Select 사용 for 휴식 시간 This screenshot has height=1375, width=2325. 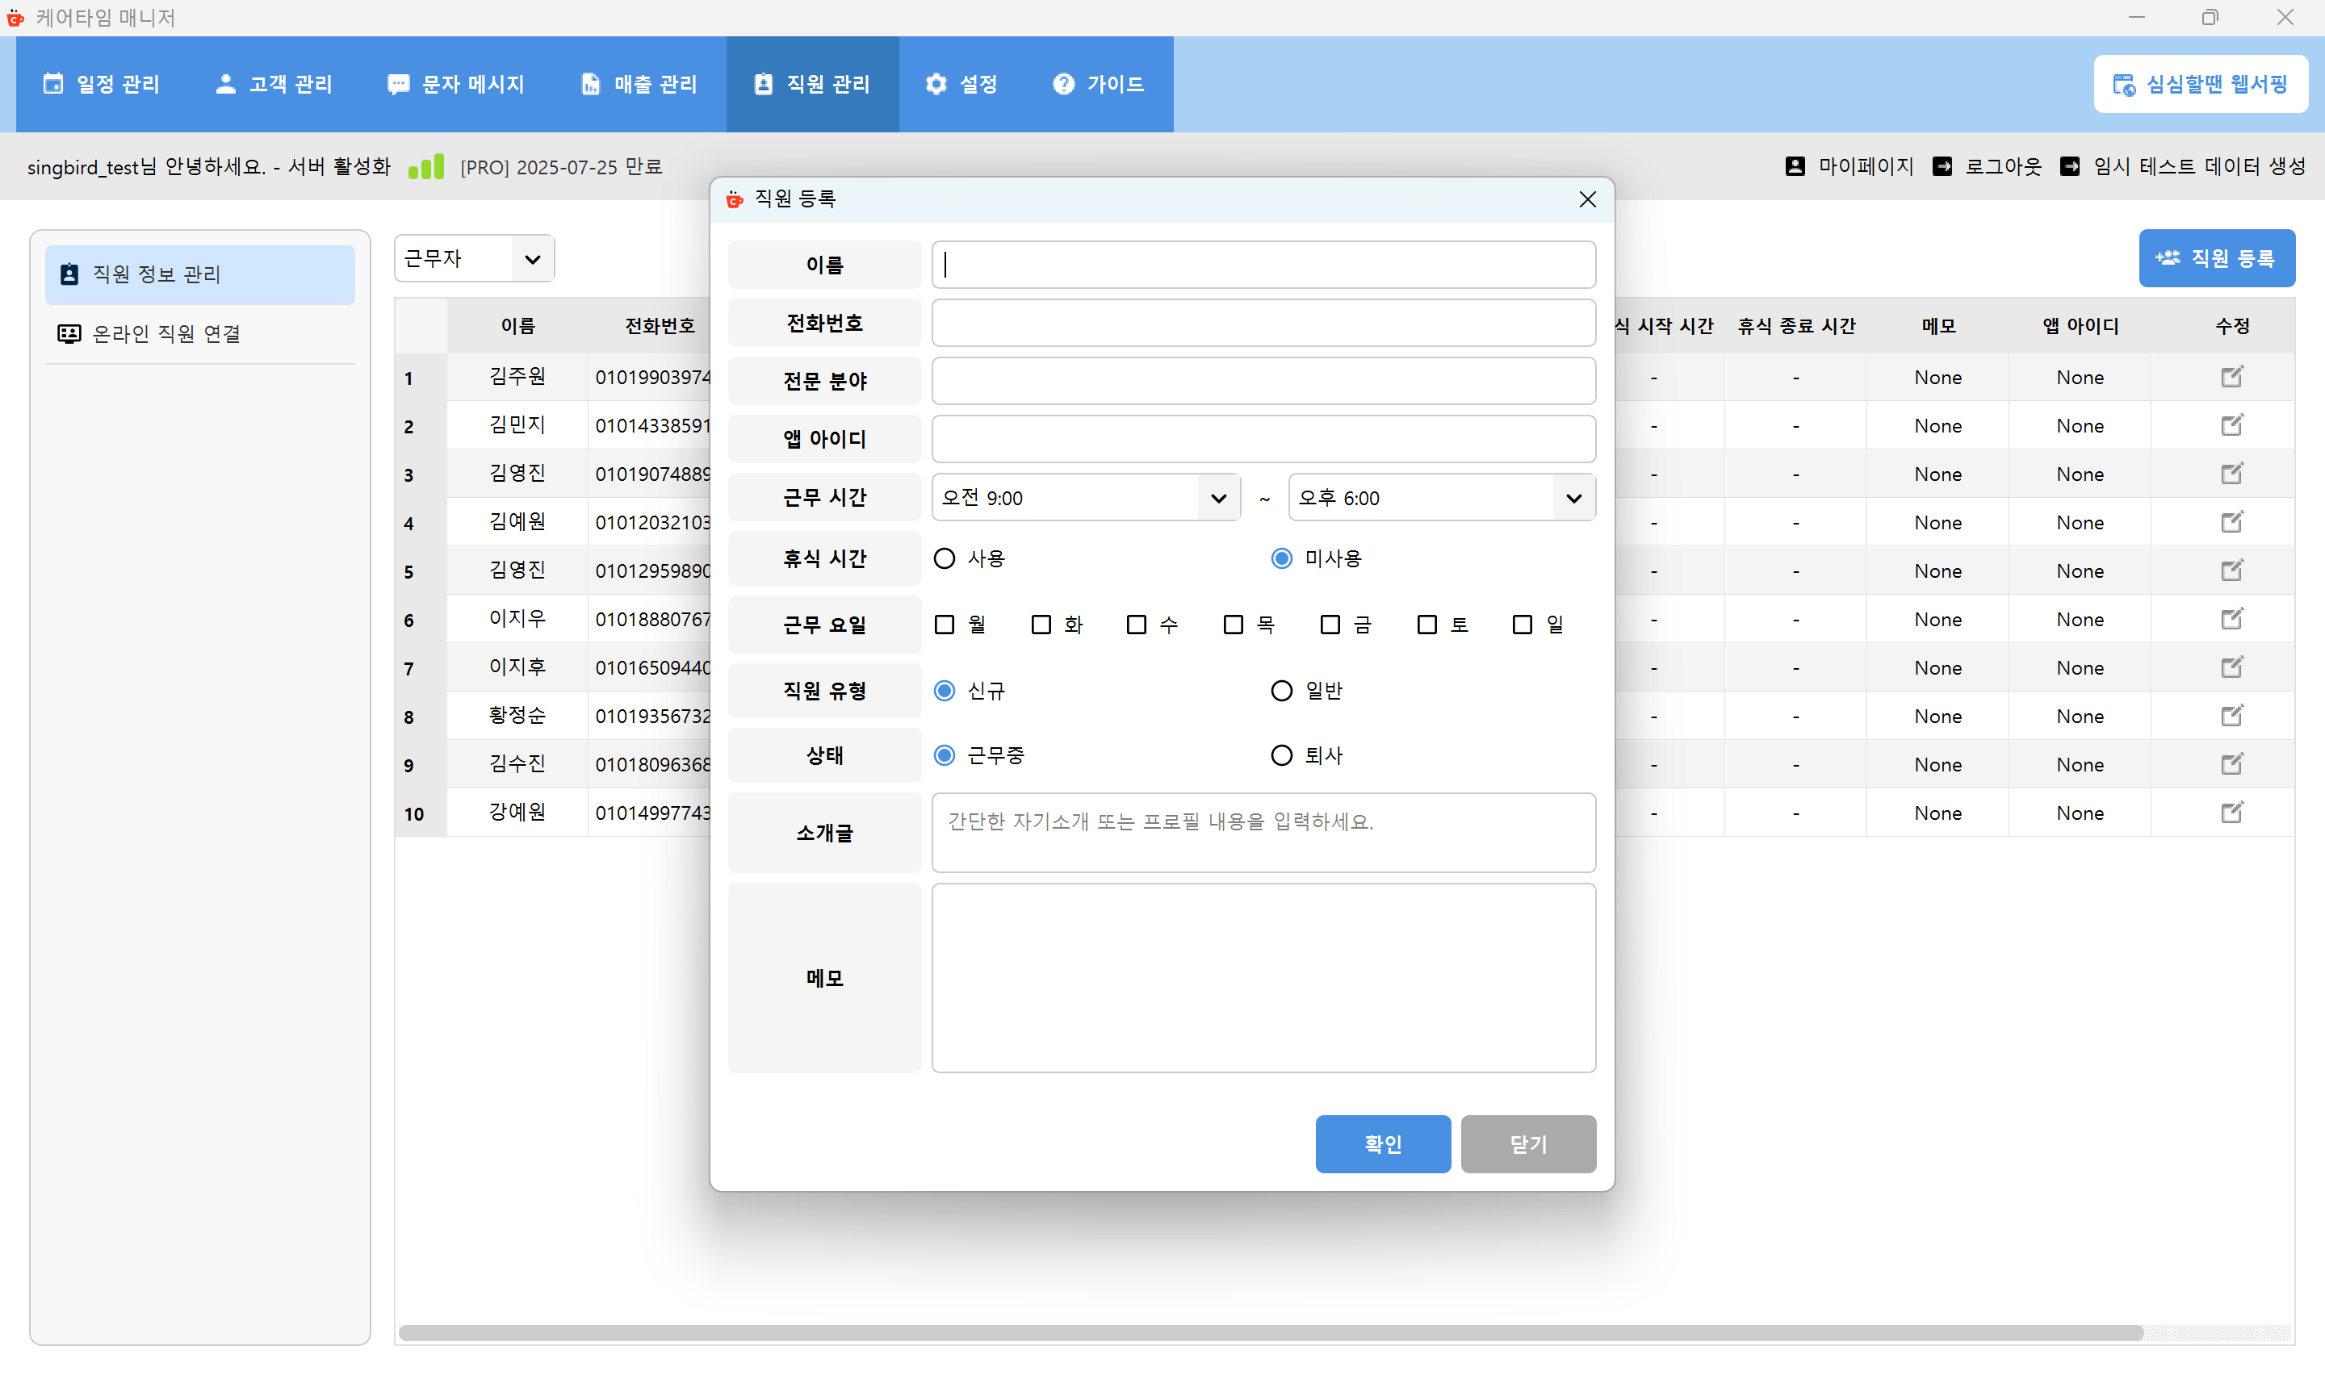pos(945,558)
